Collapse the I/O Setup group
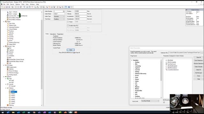Screen dimensions: 204x114 point(4,65)
